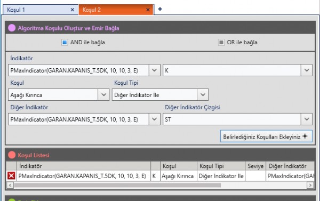Open the Diğer İndikatör dropdown arrow
This screenshot has width=320, height=201.
pos(155,119)
